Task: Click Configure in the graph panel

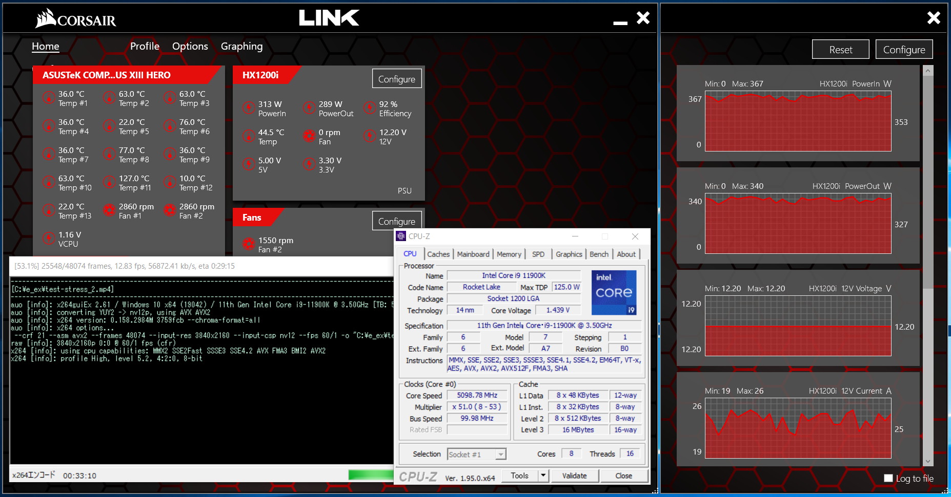Action: [x=904, y=50]
